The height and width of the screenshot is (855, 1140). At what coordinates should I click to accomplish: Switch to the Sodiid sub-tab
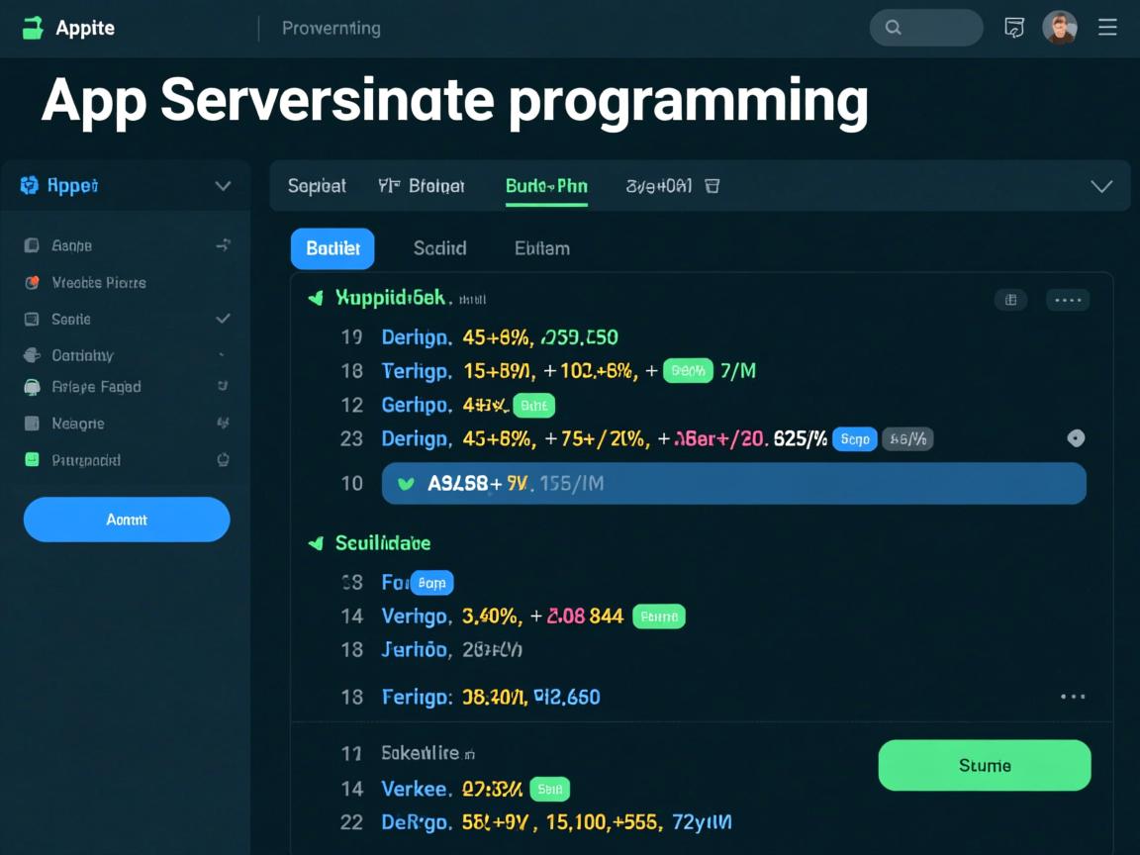(x=439, y=248)
